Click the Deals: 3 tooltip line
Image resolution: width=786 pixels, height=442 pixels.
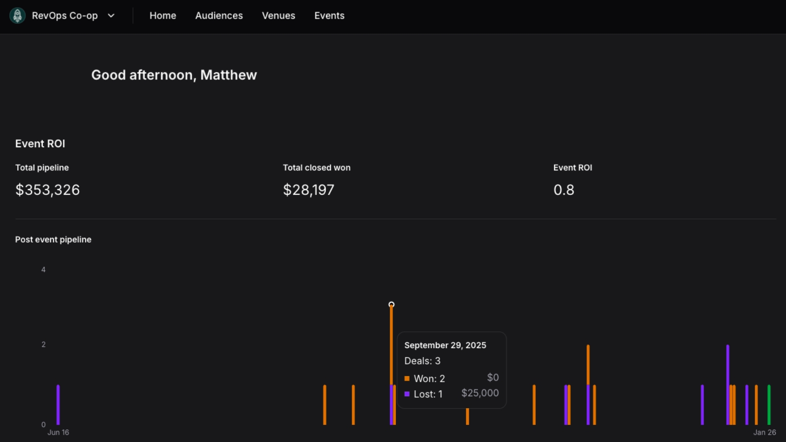[422, 361]
